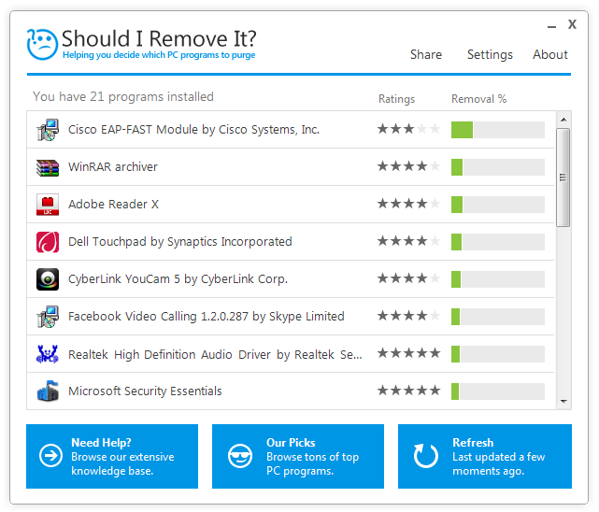Click the Ratings column header
599x512 pixels.
pos(396,99)
